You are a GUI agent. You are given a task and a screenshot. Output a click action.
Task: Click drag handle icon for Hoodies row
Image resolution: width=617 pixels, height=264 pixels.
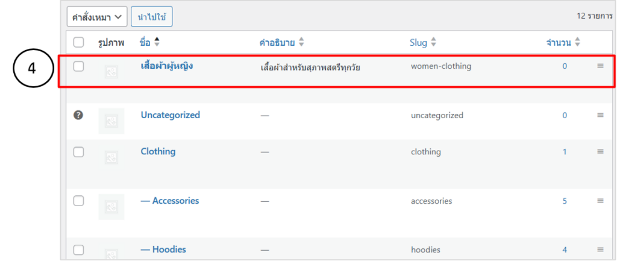pos(600,250)
